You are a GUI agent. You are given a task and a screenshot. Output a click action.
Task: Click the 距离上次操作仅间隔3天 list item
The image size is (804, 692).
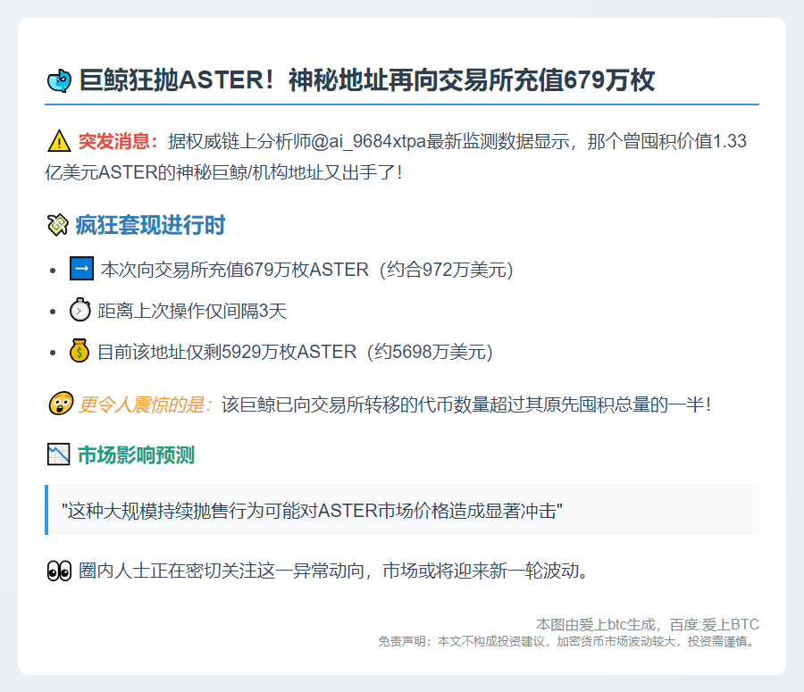[x=192, y=311]
